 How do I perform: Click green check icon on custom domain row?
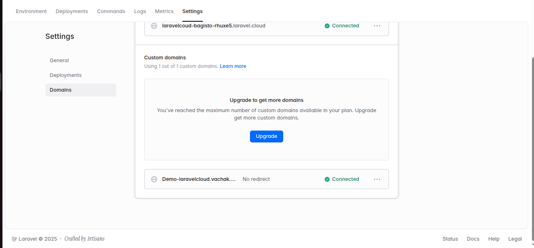[x=327, y=179]
